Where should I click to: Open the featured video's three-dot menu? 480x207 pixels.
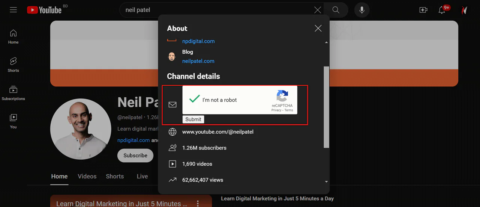tap(198, 204)
